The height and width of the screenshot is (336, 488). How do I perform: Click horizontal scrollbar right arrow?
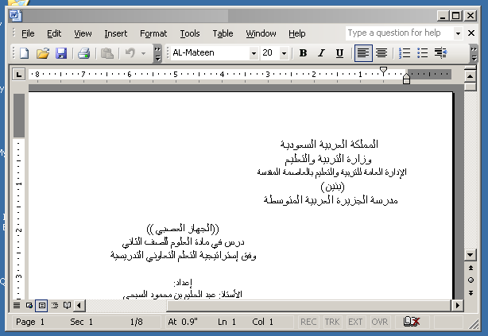tap(457, 306)
